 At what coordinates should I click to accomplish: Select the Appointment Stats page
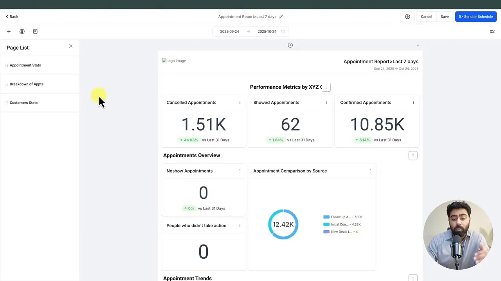coord(40,65)
